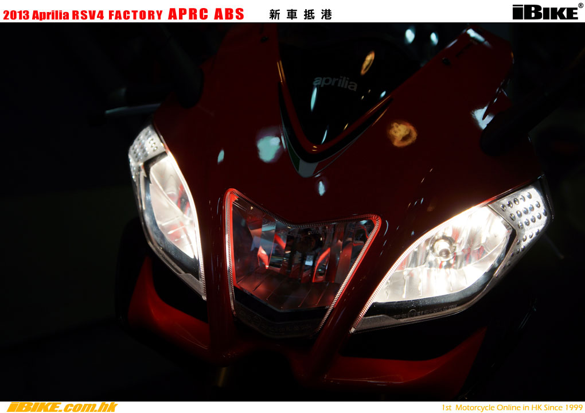This screenshot has height=413, width=585.
Task: Click the LED dot cluster on left headlight
Action: [x=145, y=146]
